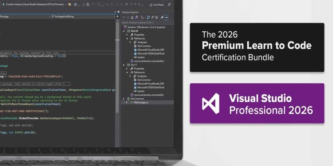The width and height of the screenshot is (333, 166).
Task: Toggle Show All Files in Solution Explorer
Action: click(x=157, y=18)
